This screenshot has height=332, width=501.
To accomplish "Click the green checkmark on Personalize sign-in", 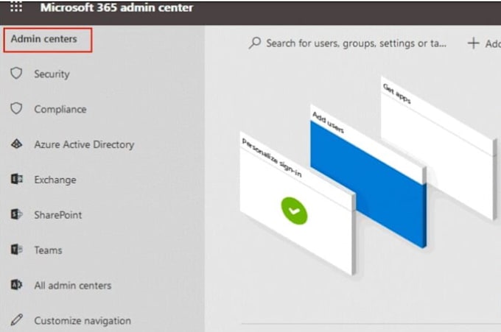I will click(x=294, y=211).
